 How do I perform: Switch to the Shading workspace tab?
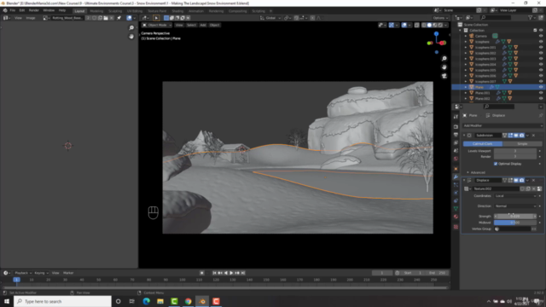[x=177, y=11]
